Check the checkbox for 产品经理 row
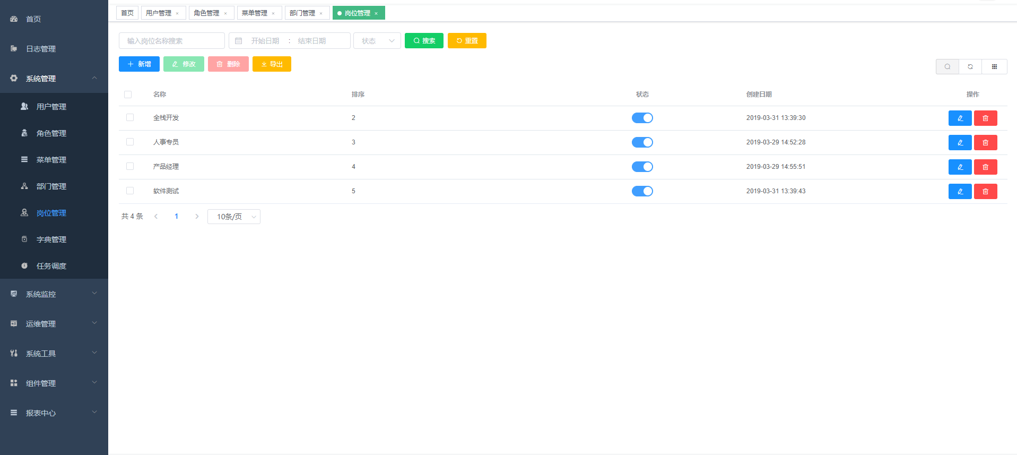Screen dimensions: 1017x455 tap(130, 166)
